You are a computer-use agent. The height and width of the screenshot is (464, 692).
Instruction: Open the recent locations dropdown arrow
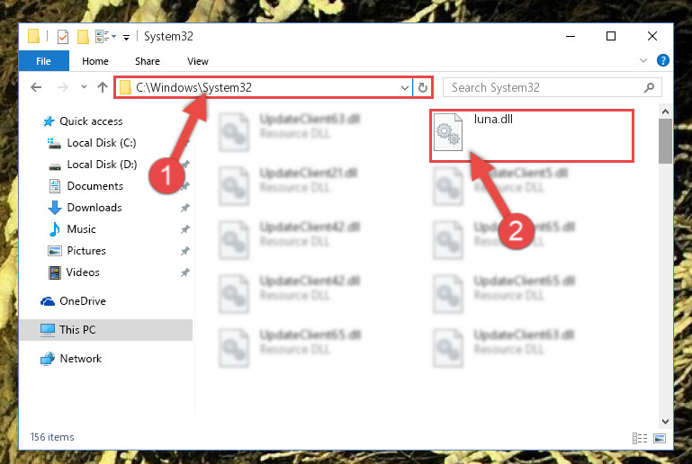(x=84, y=87)
